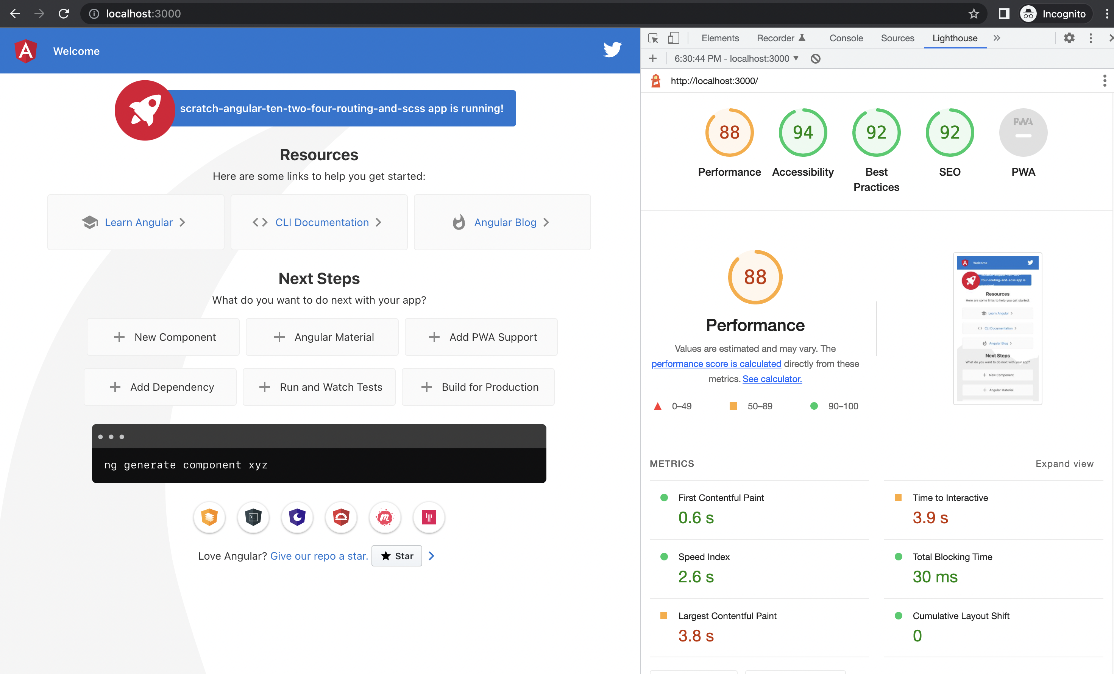Click the clear/block audits icon next to timestamp
Viewport: 1114px width, 674px height.
[816, 58]
